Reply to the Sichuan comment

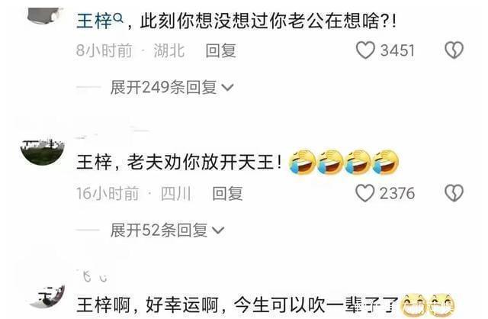click(x=227, y=193)
